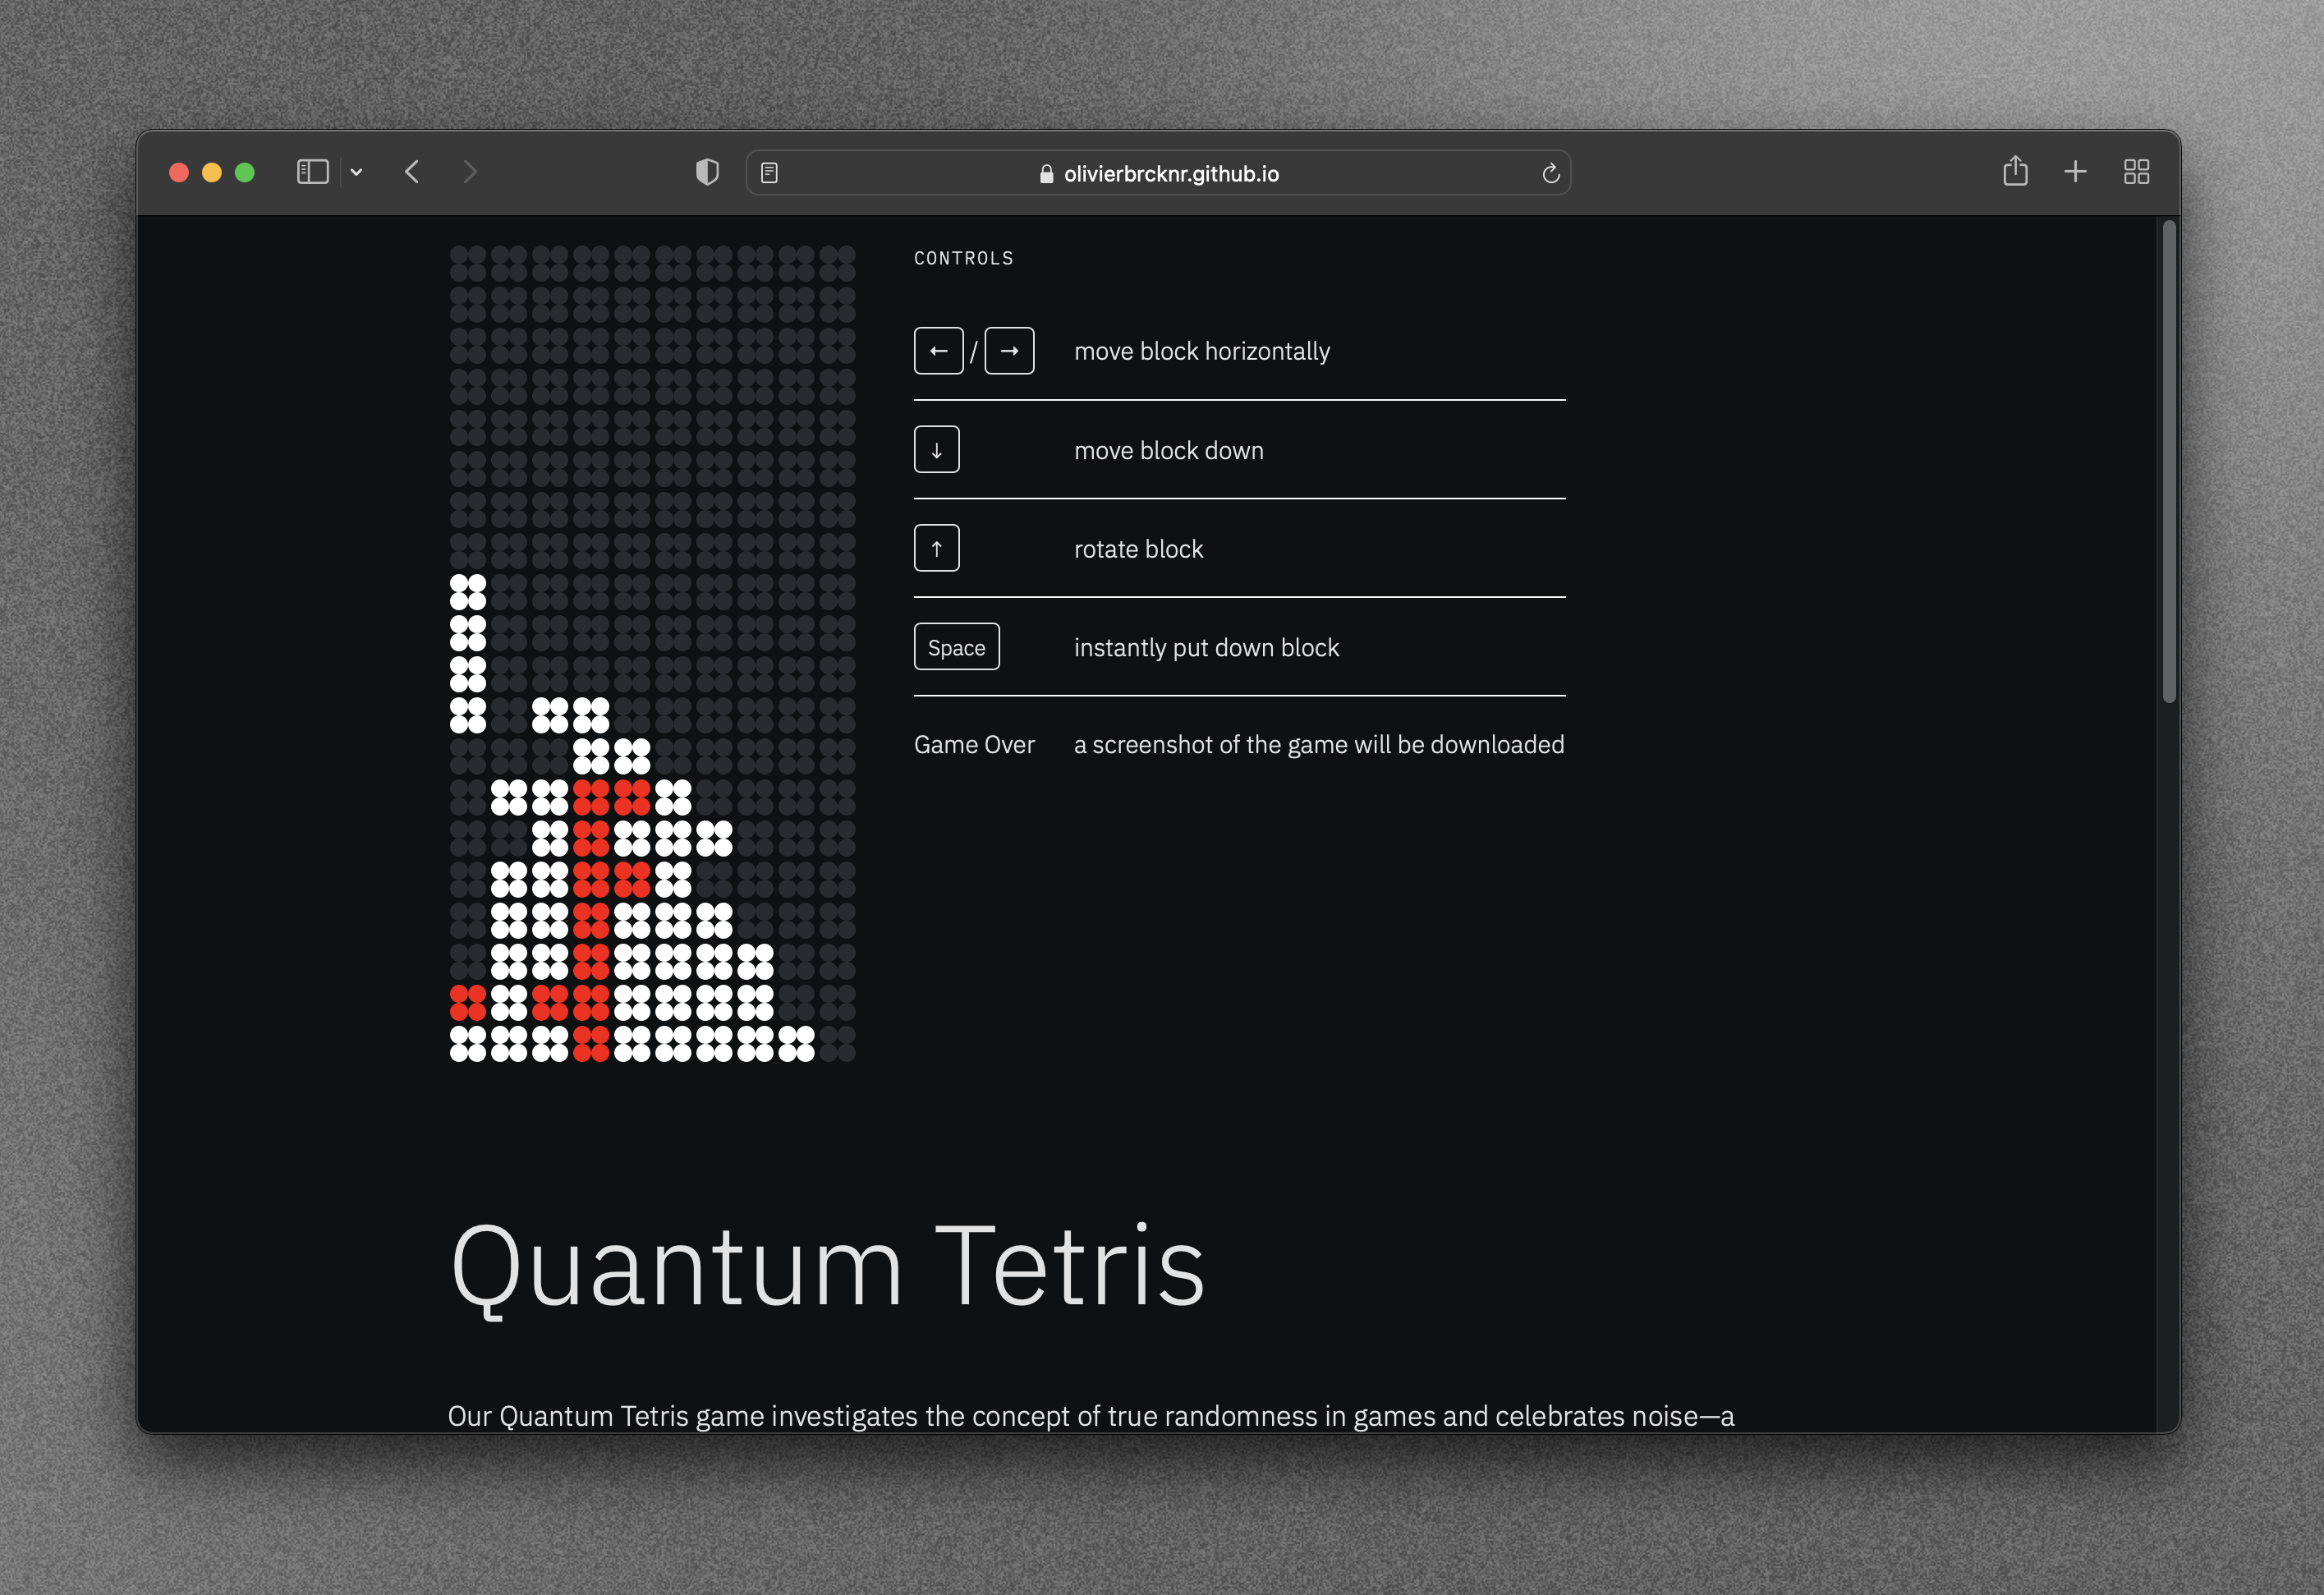
Task: Click the Quantum Tetris title
Action: [x=828, y=1268]
